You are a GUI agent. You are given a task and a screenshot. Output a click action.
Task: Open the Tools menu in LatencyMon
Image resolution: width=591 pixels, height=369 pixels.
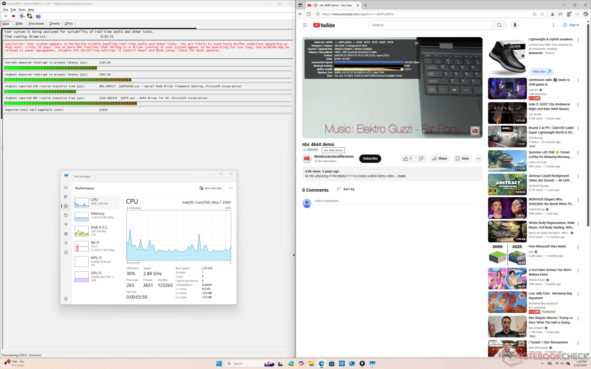point(22,10)
